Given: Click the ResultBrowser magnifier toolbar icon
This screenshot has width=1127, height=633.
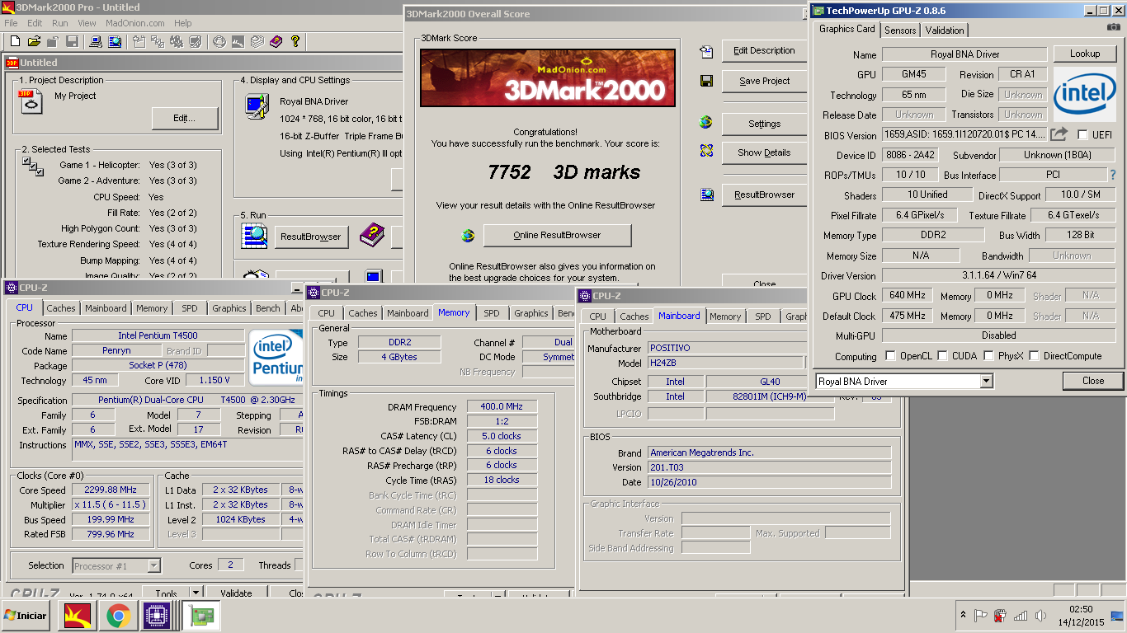Looking at the screenshot, I should click(114, 41).
